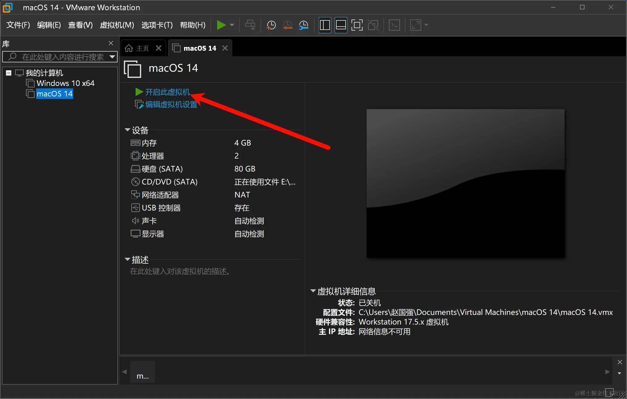Screen dimensions: 627x399
Task: Expand the power button dropdown arrow
Action: point(232,25)
